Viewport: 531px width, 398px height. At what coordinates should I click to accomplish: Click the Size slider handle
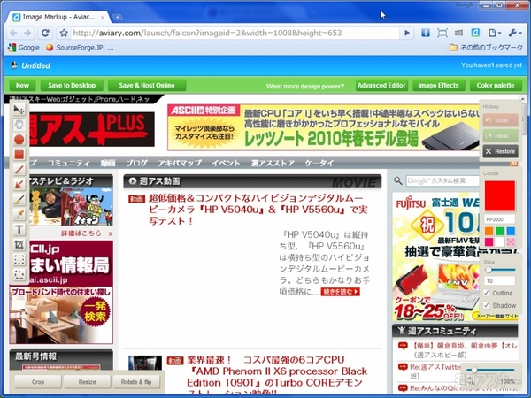point(489,270)
